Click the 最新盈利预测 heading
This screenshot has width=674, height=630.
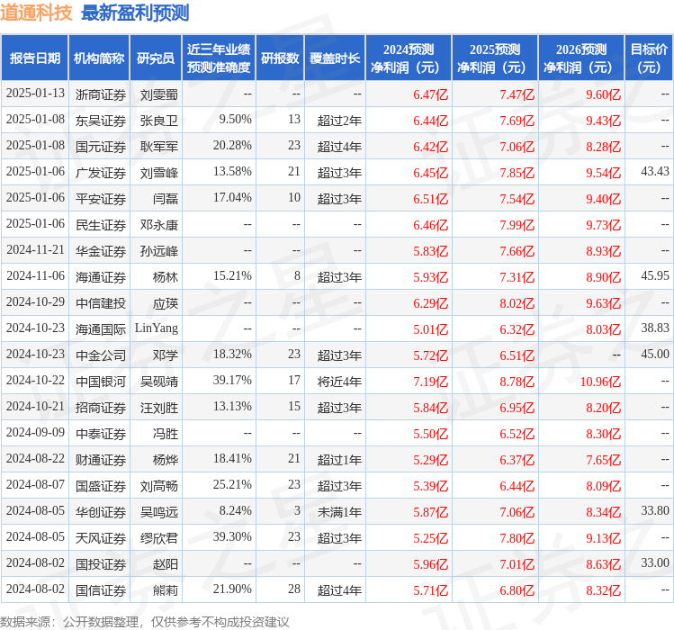pos(135,13)
